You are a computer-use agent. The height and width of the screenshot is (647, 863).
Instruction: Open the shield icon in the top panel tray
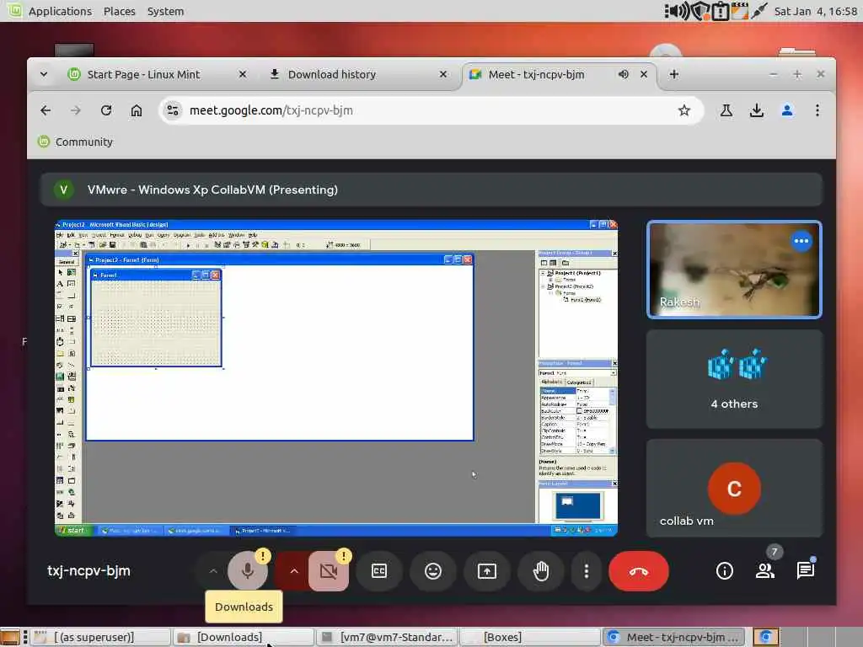pyautogui.click(x=700, y=11)
